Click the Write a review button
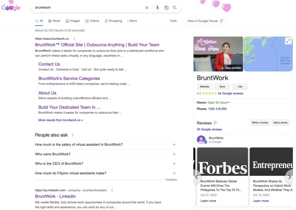Screen dimensions: 296x210 click(260, 123)
